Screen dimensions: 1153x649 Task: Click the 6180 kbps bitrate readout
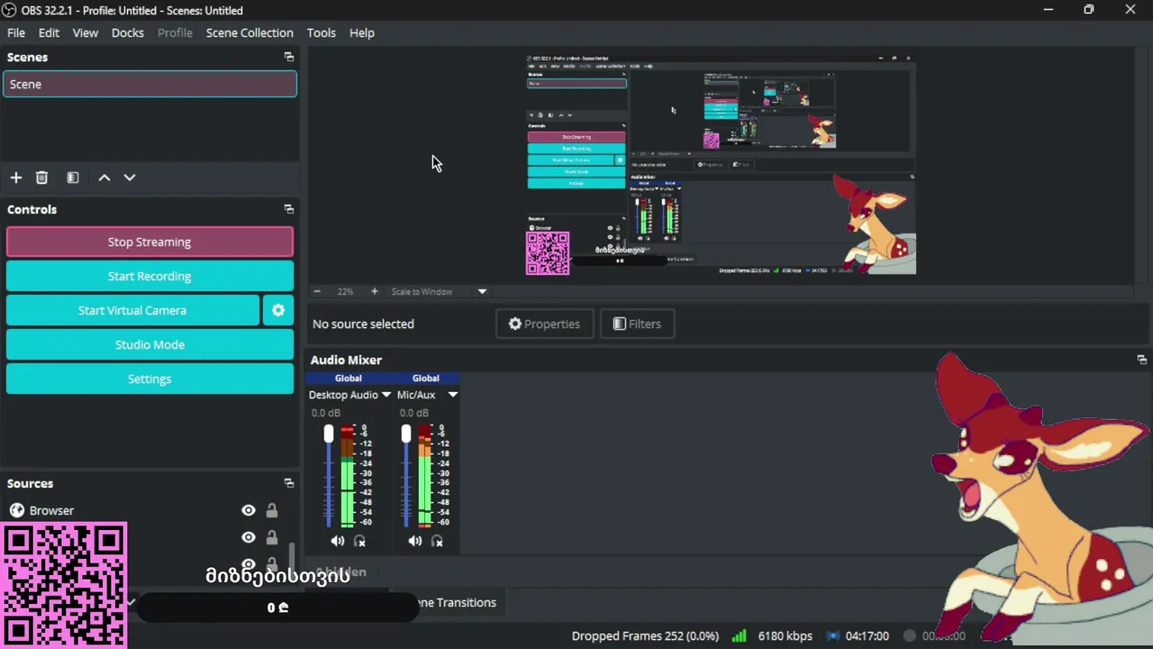785,635
